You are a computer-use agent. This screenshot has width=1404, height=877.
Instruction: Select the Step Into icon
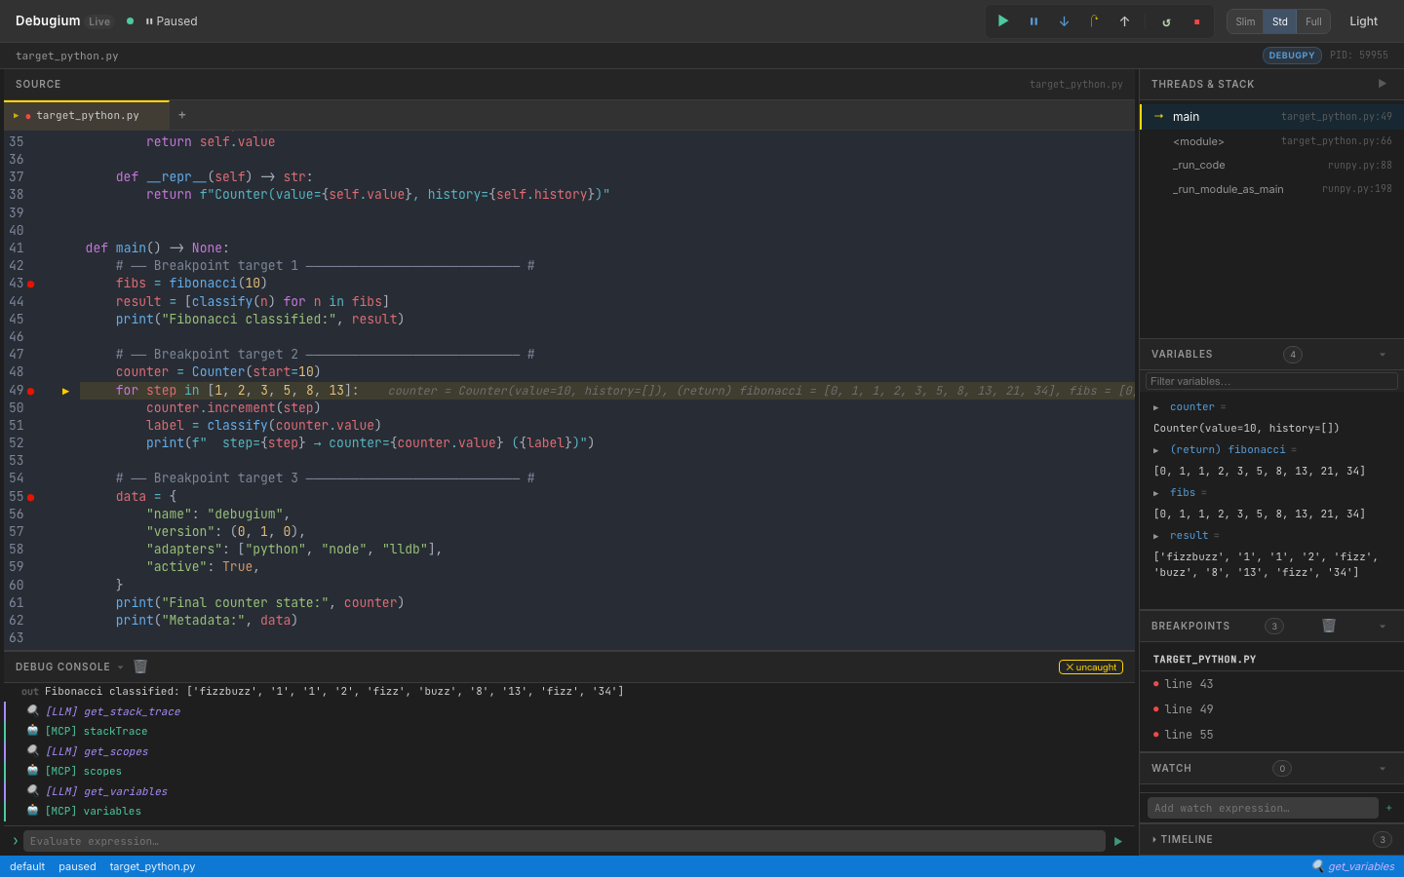(x=1064, y=20)
